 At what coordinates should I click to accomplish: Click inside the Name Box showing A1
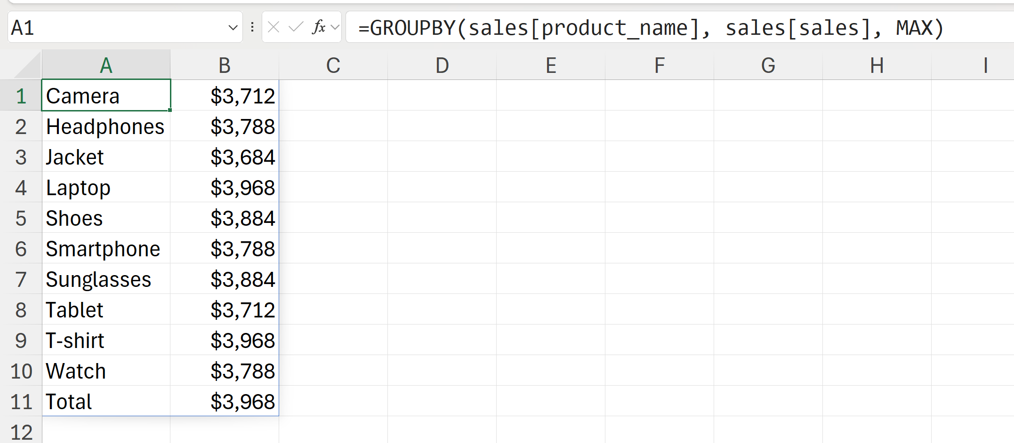(118, 28)
